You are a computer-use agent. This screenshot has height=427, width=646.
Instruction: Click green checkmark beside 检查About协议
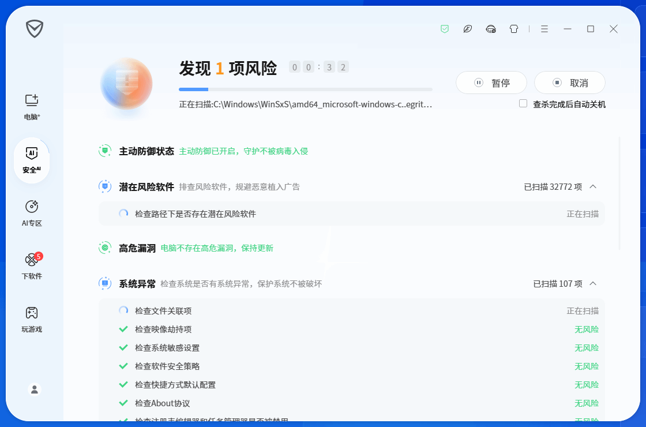click(x=123, y=403)
